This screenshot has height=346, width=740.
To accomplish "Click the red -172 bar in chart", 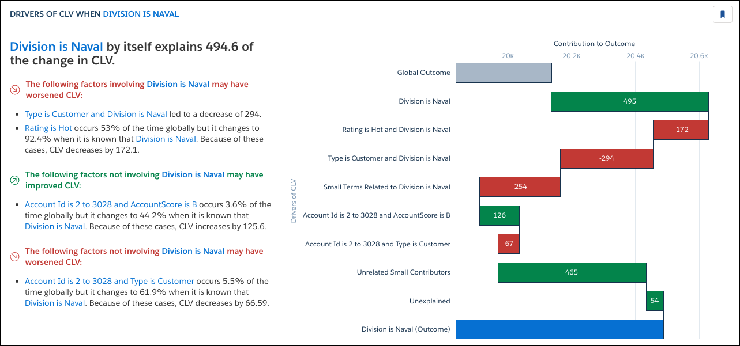I will coord(681,130).
